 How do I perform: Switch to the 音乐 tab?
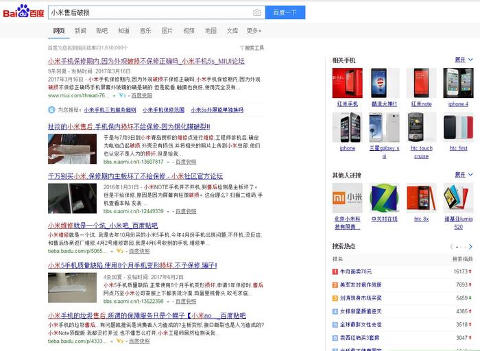click(x=145, y=31)
